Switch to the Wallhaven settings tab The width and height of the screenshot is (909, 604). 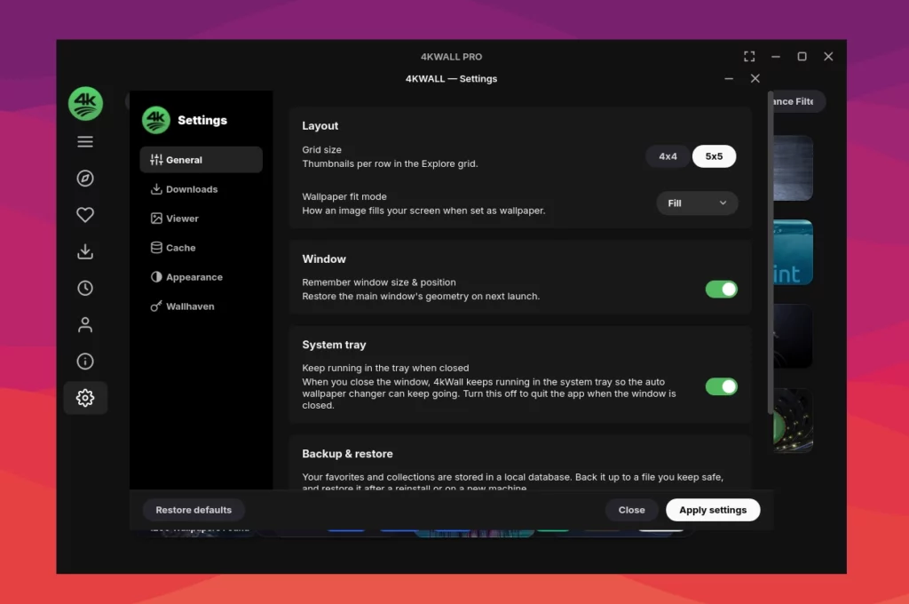tap(202, 306)
